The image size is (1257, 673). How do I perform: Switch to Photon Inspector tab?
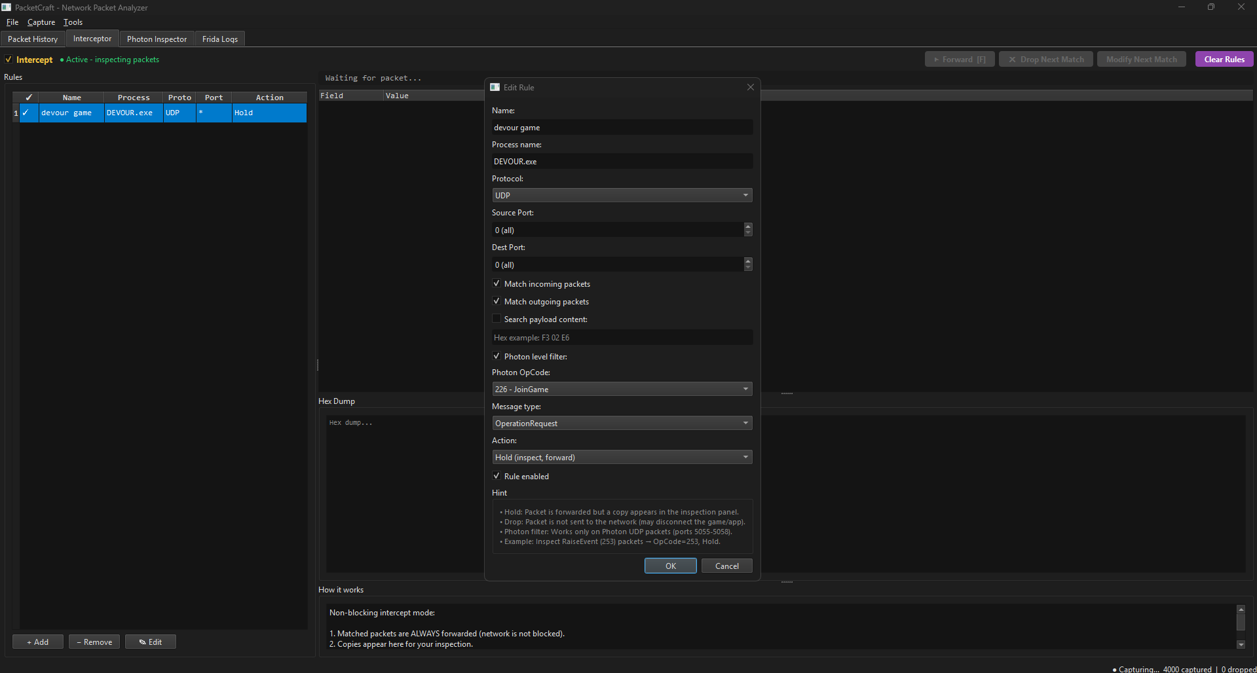pos(157,39)
